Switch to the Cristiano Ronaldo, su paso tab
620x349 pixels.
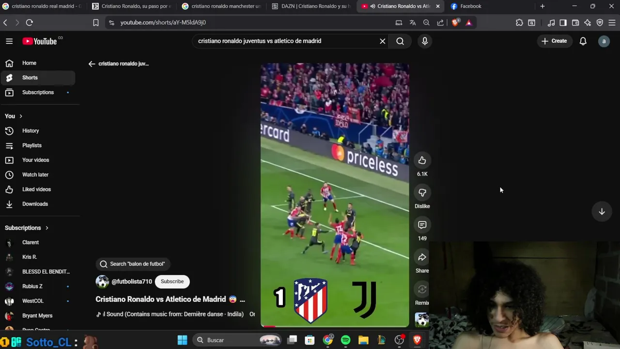click(132, 6)
